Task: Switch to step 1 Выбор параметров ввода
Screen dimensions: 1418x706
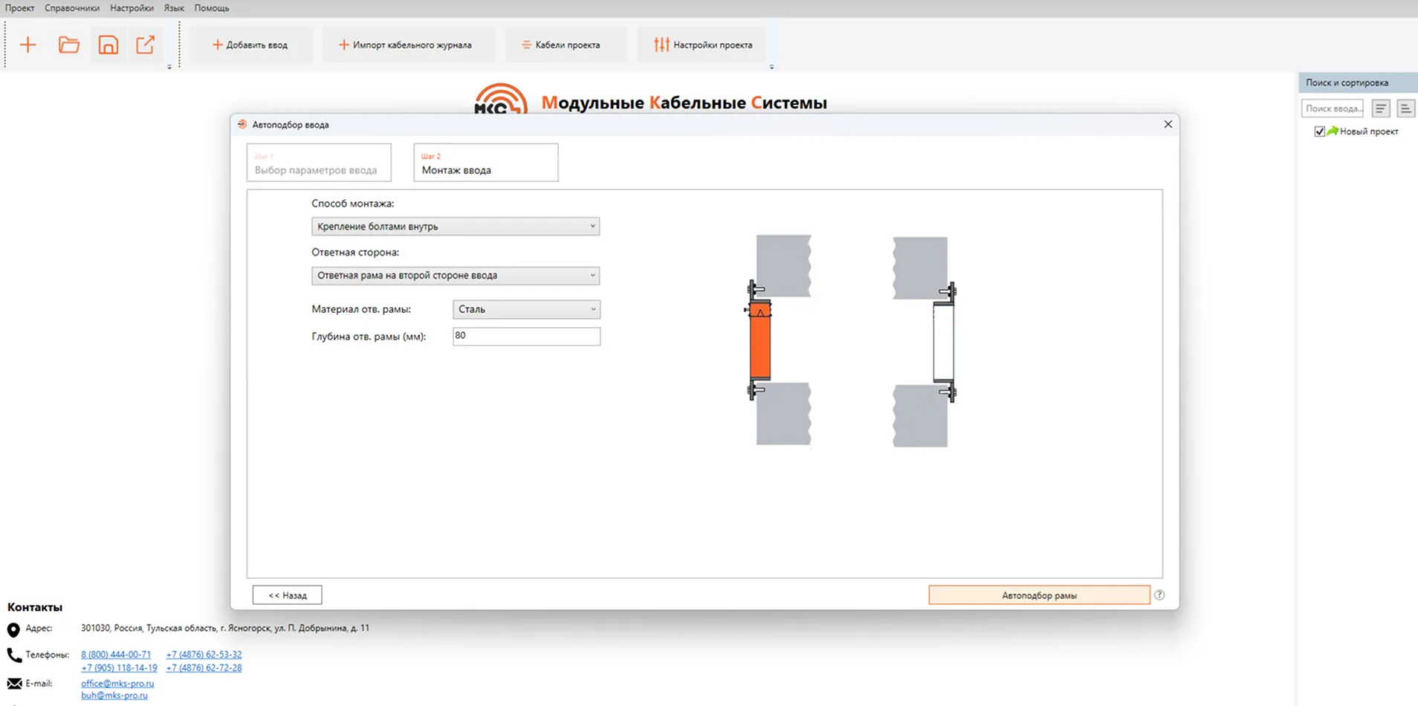Action: 319,163
